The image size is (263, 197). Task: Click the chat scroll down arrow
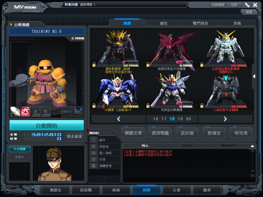pos(252,171)
